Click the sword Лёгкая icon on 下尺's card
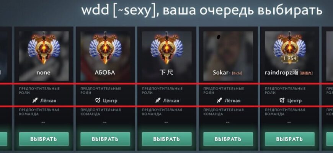 [158, 101]
